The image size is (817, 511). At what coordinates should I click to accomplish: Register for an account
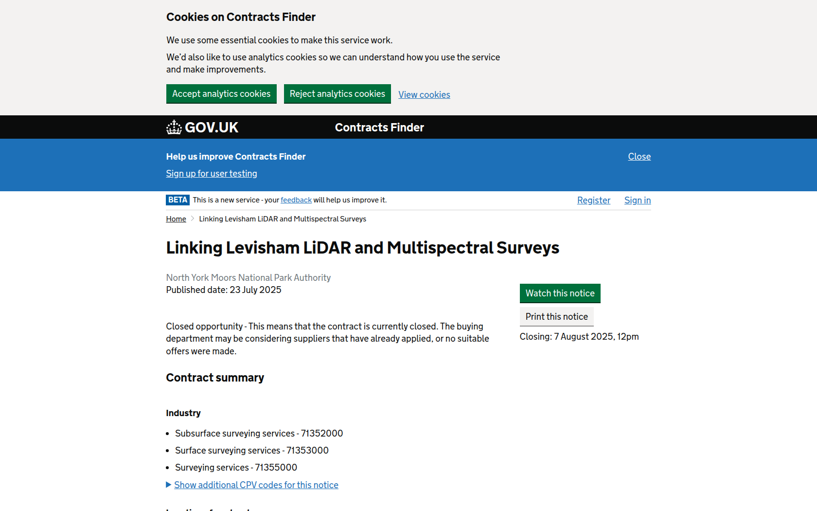[593, 200]
